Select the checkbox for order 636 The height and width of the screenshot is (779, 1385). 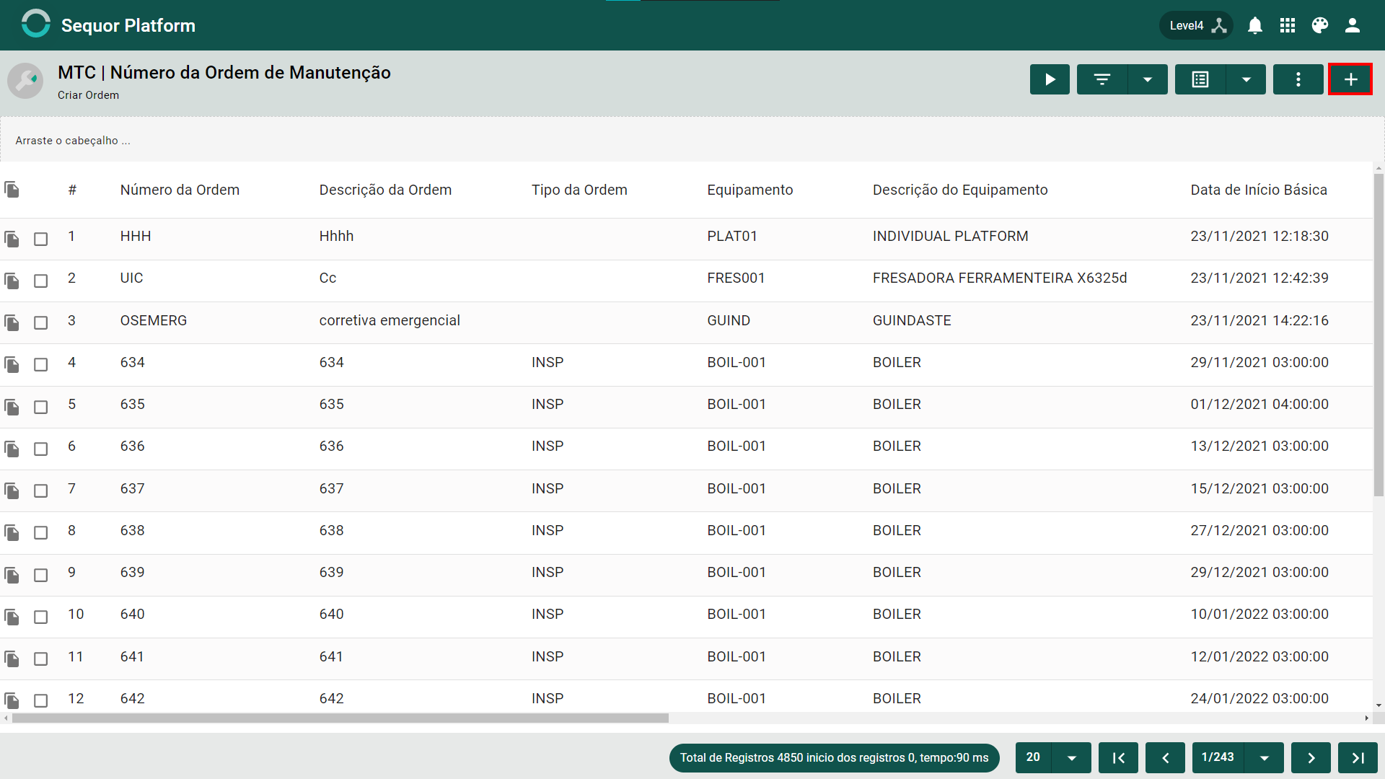pos(41,449)
